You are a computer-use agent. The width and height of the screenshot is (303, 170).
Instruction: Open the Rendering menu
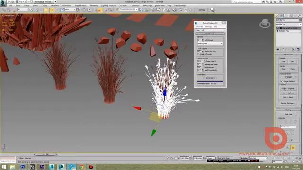pyautogui.click(x=94, y=6)
